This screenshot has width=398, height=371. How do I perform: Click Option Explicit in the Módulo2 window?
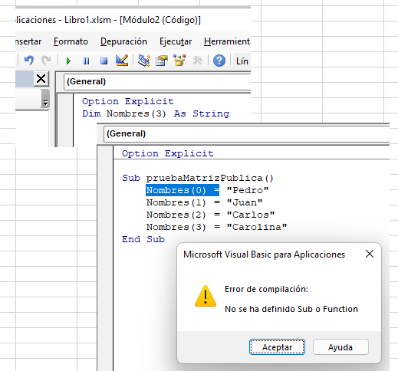(128, 101)
